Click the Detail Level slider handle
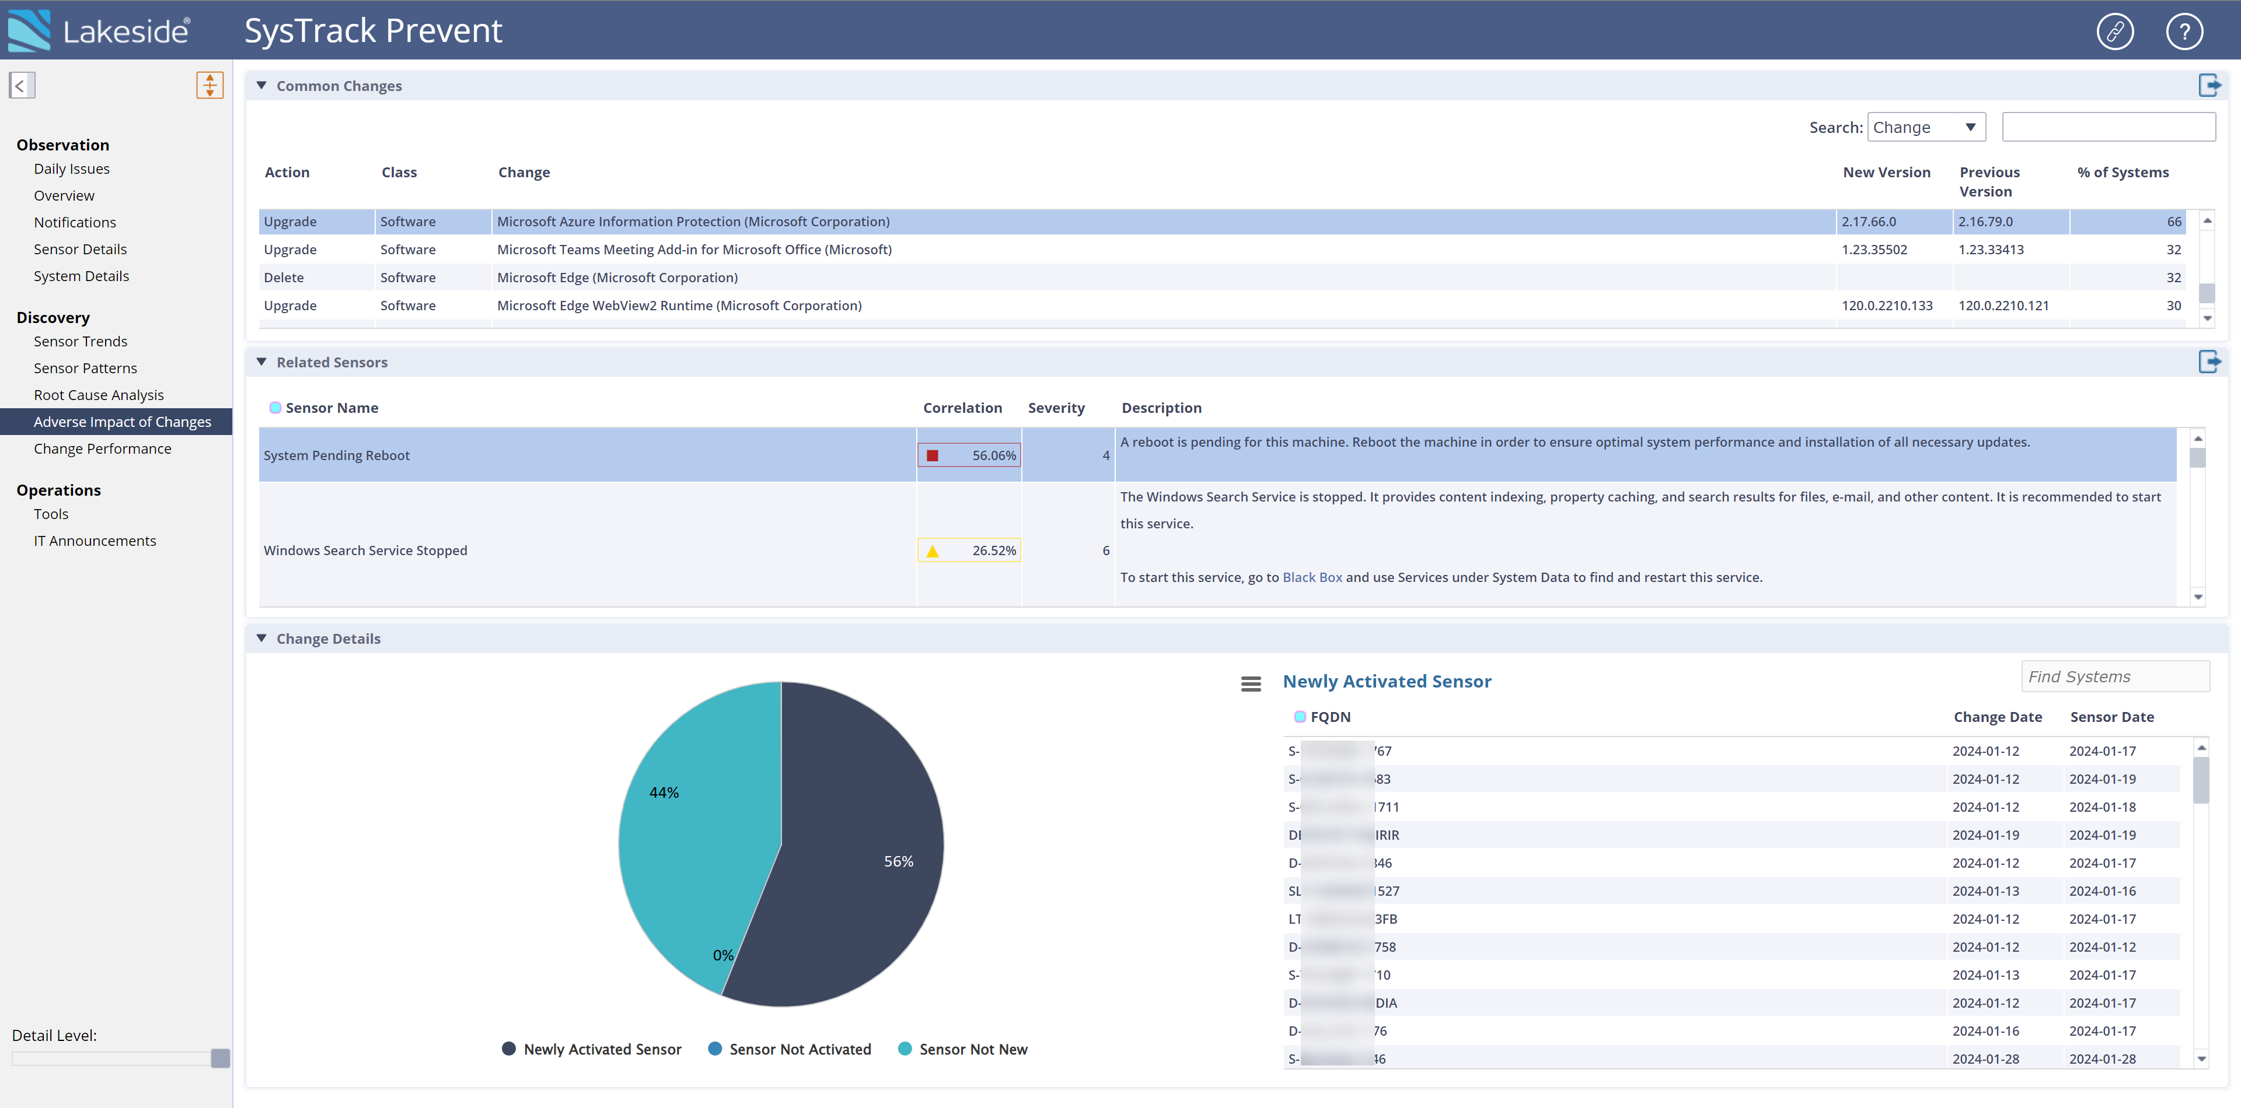 (220, 1058)
